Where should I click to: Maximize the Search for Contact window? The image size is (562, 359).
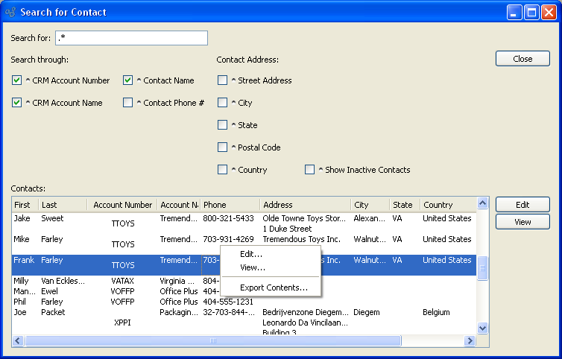(x=531, y=12)
